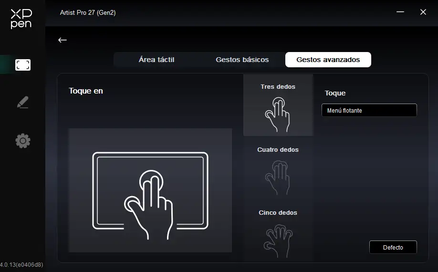Choose the Cuatro dedos hand gesture icon
The width and height of the screenshot is (438, 272).
point(278,177)
